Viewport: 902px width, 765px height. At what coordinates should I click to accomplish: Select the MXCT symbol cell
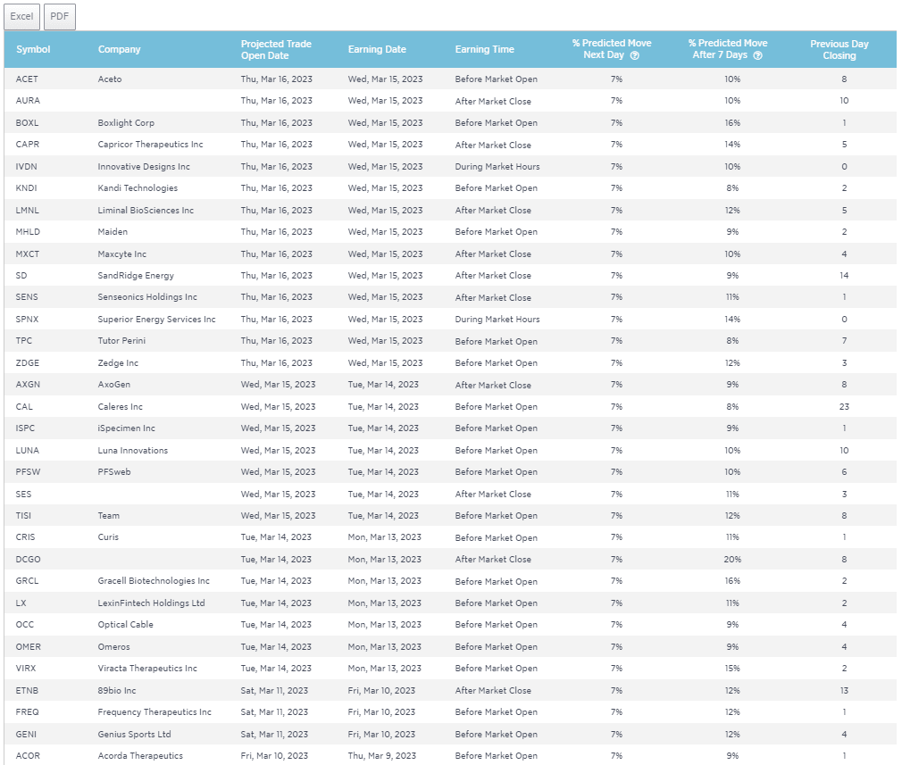pos(28,254)
